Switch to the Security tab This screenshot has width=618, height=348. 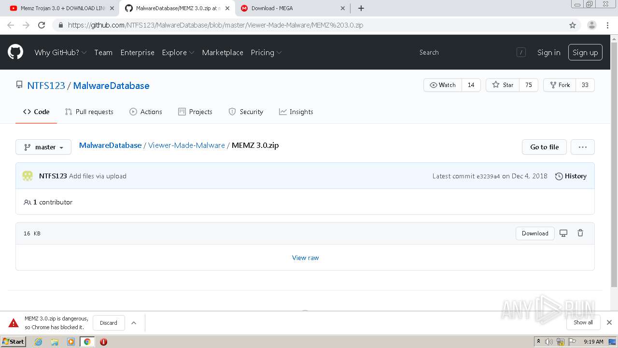pos(246,112)
